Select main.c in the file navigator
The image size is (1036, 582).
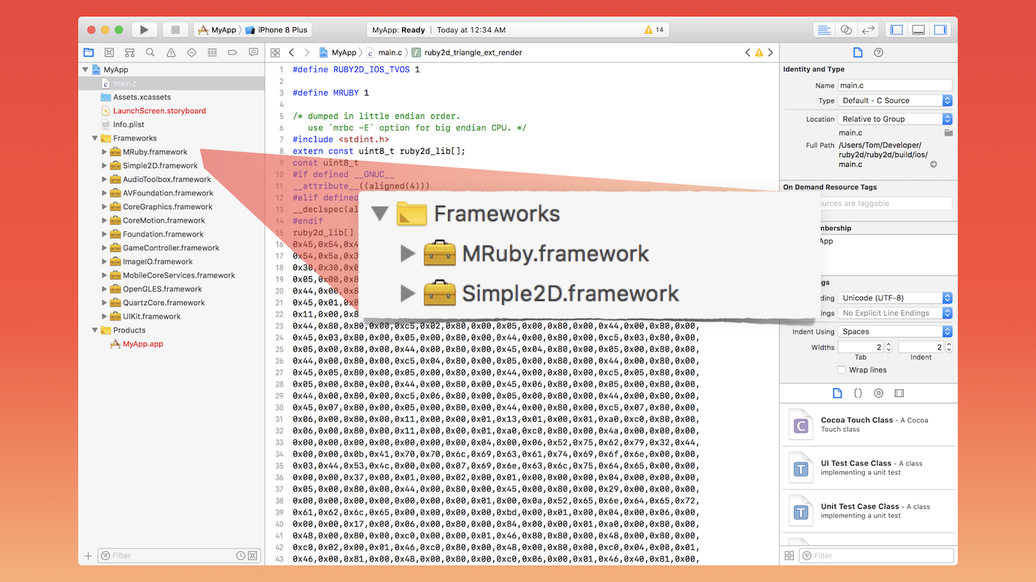(x=172, y=83)
